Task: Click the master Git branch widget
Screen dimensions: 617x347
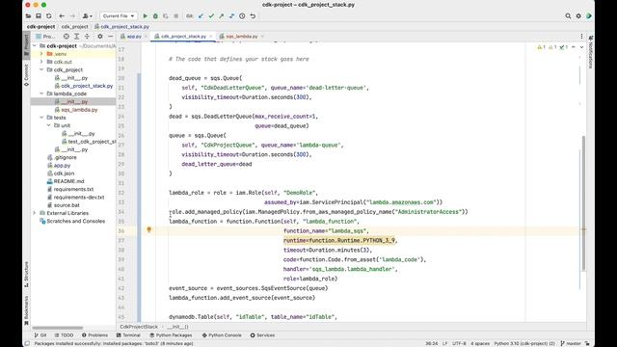Action: [x=571, y=343]
